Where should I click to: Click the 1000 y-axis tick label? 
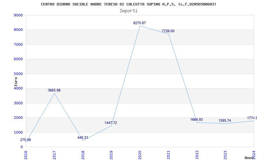pyautogui.click(x=18, y=132)
